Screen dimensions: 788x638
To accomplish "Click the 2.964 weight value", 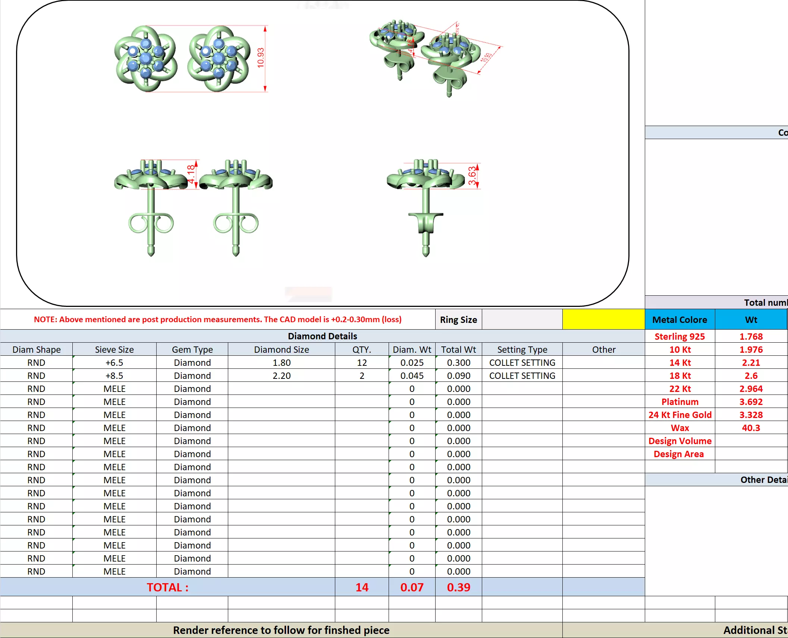I will pyautogui.click(x=751, y=389).
